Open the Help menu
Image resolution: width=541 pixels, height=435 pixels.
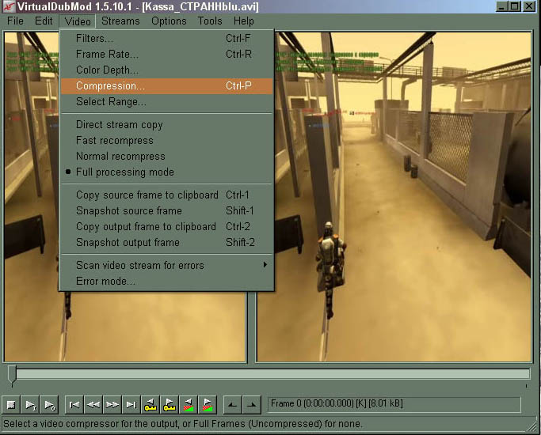244,21
